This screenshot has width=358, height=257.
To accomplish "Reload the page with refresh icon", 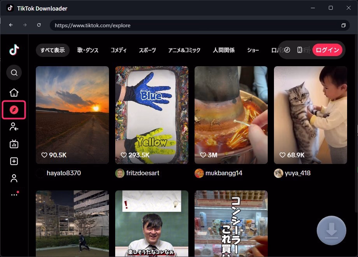I will (x=39, y=25).
